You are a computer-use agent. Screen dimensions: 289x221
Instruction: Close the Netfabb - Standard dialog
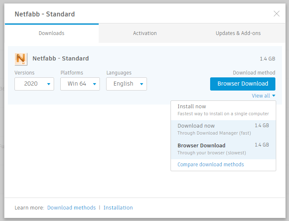coord(276,14)
